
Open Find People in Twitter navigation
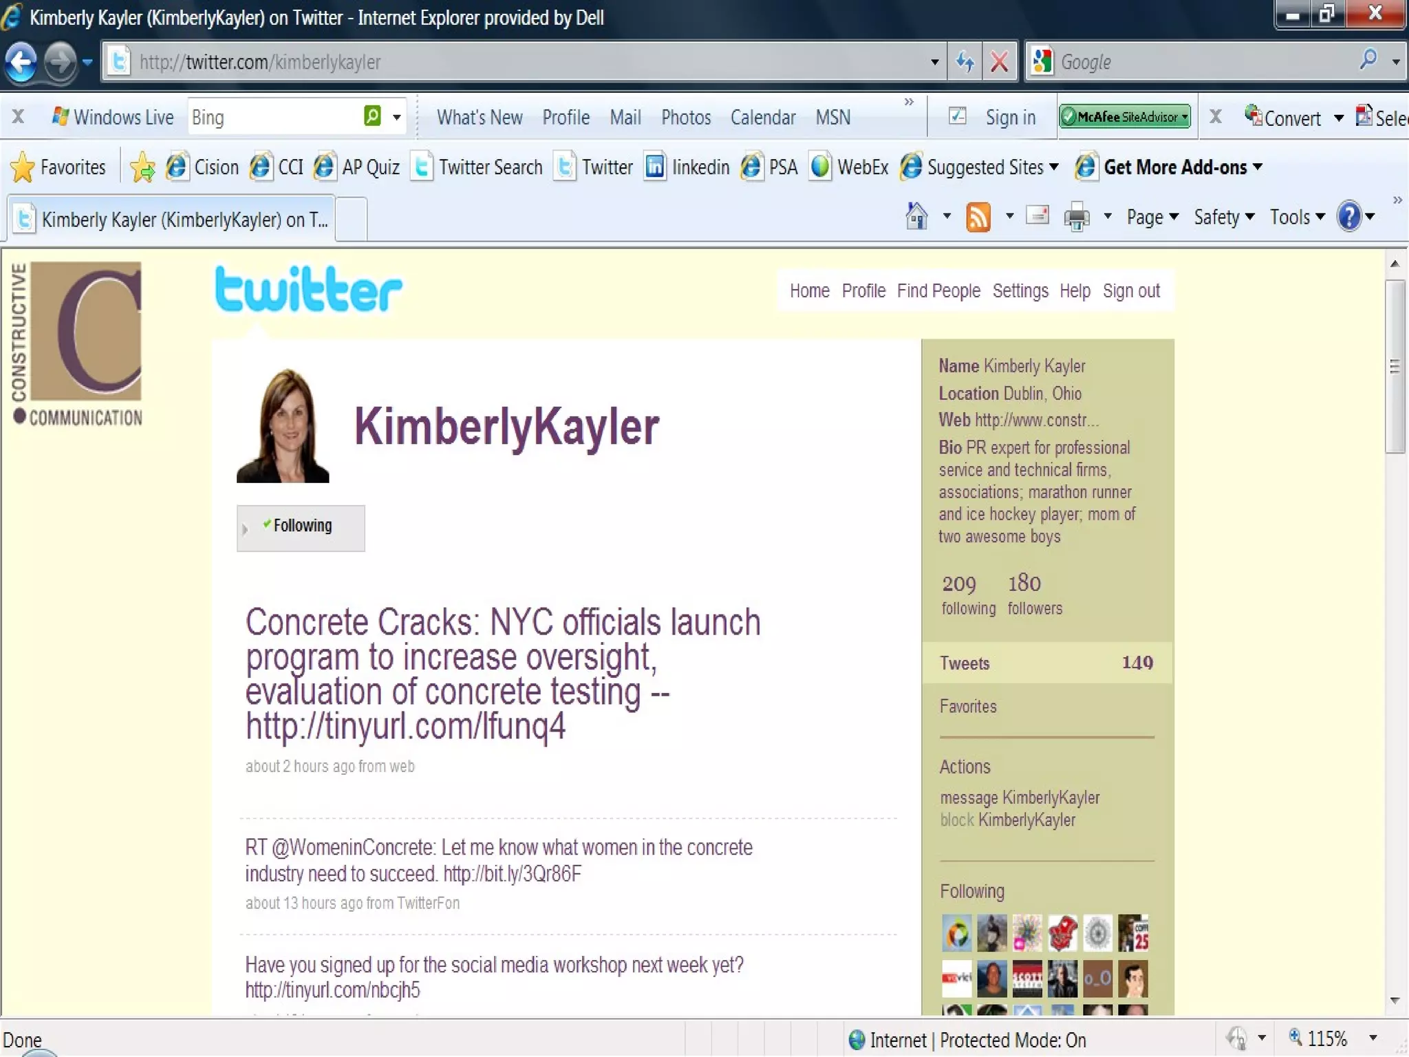click(x=938, y=291)
